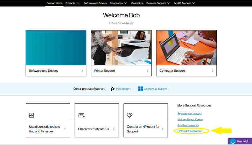
Task: Open Contact Us from the navigation bar
Action: (x=137, y=3)
